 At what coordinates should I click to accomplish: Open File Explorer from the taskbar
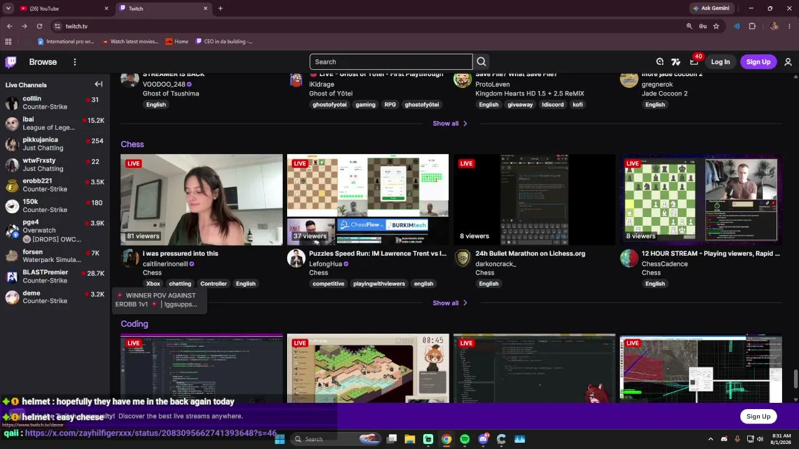pos(409,439)
